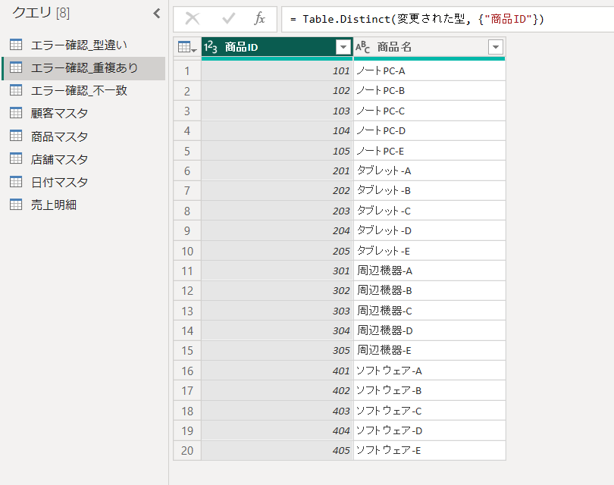Select the エラー確認_不一致 query

(84, 91)
